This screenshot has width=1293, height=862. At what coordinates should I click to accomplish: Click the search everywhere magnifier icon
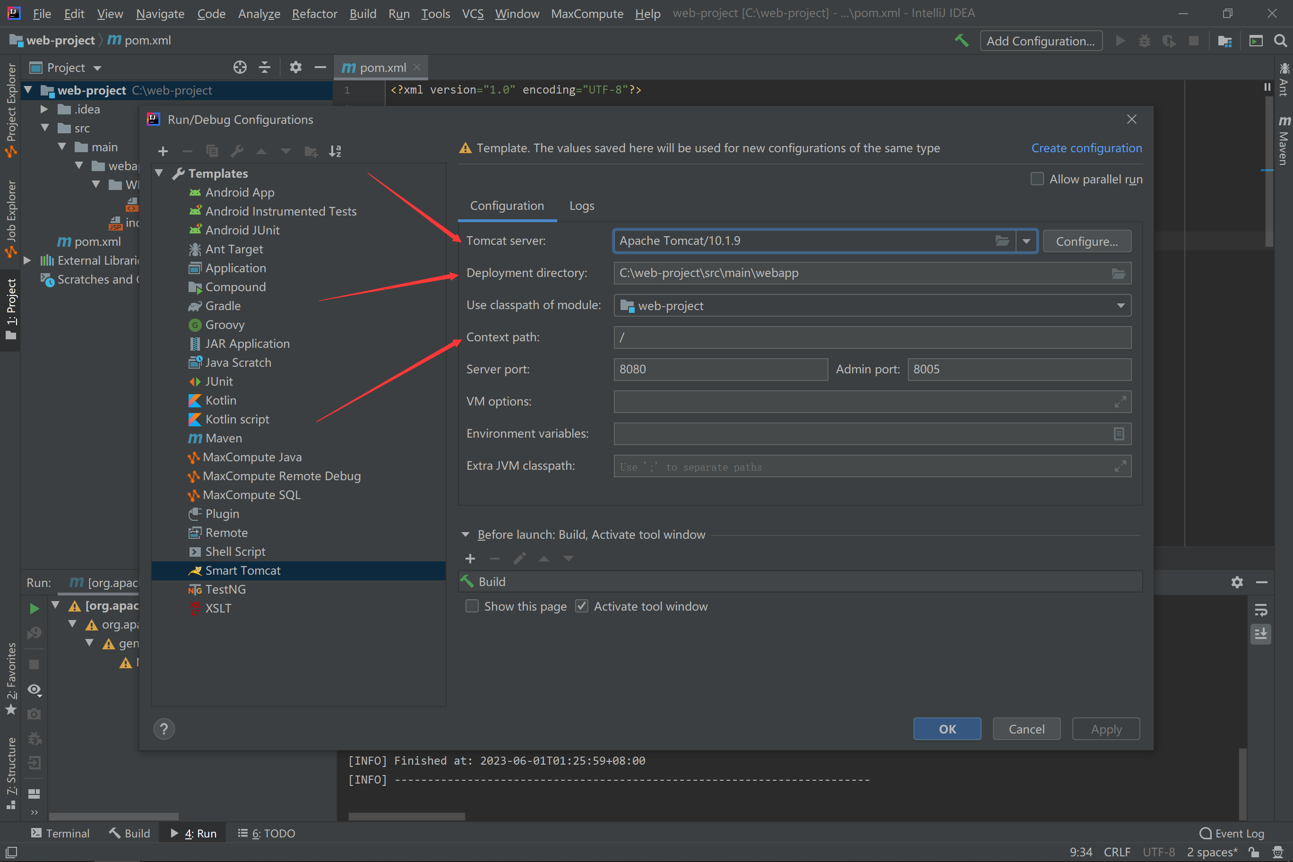point(1280,41)
